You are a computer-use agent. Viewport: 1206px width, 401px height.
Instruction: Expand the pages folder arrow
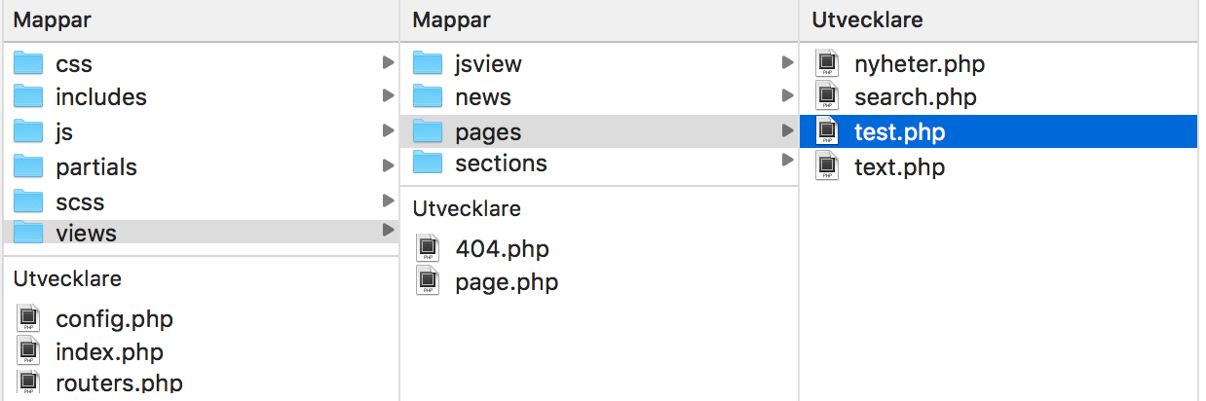click(788, 130)
